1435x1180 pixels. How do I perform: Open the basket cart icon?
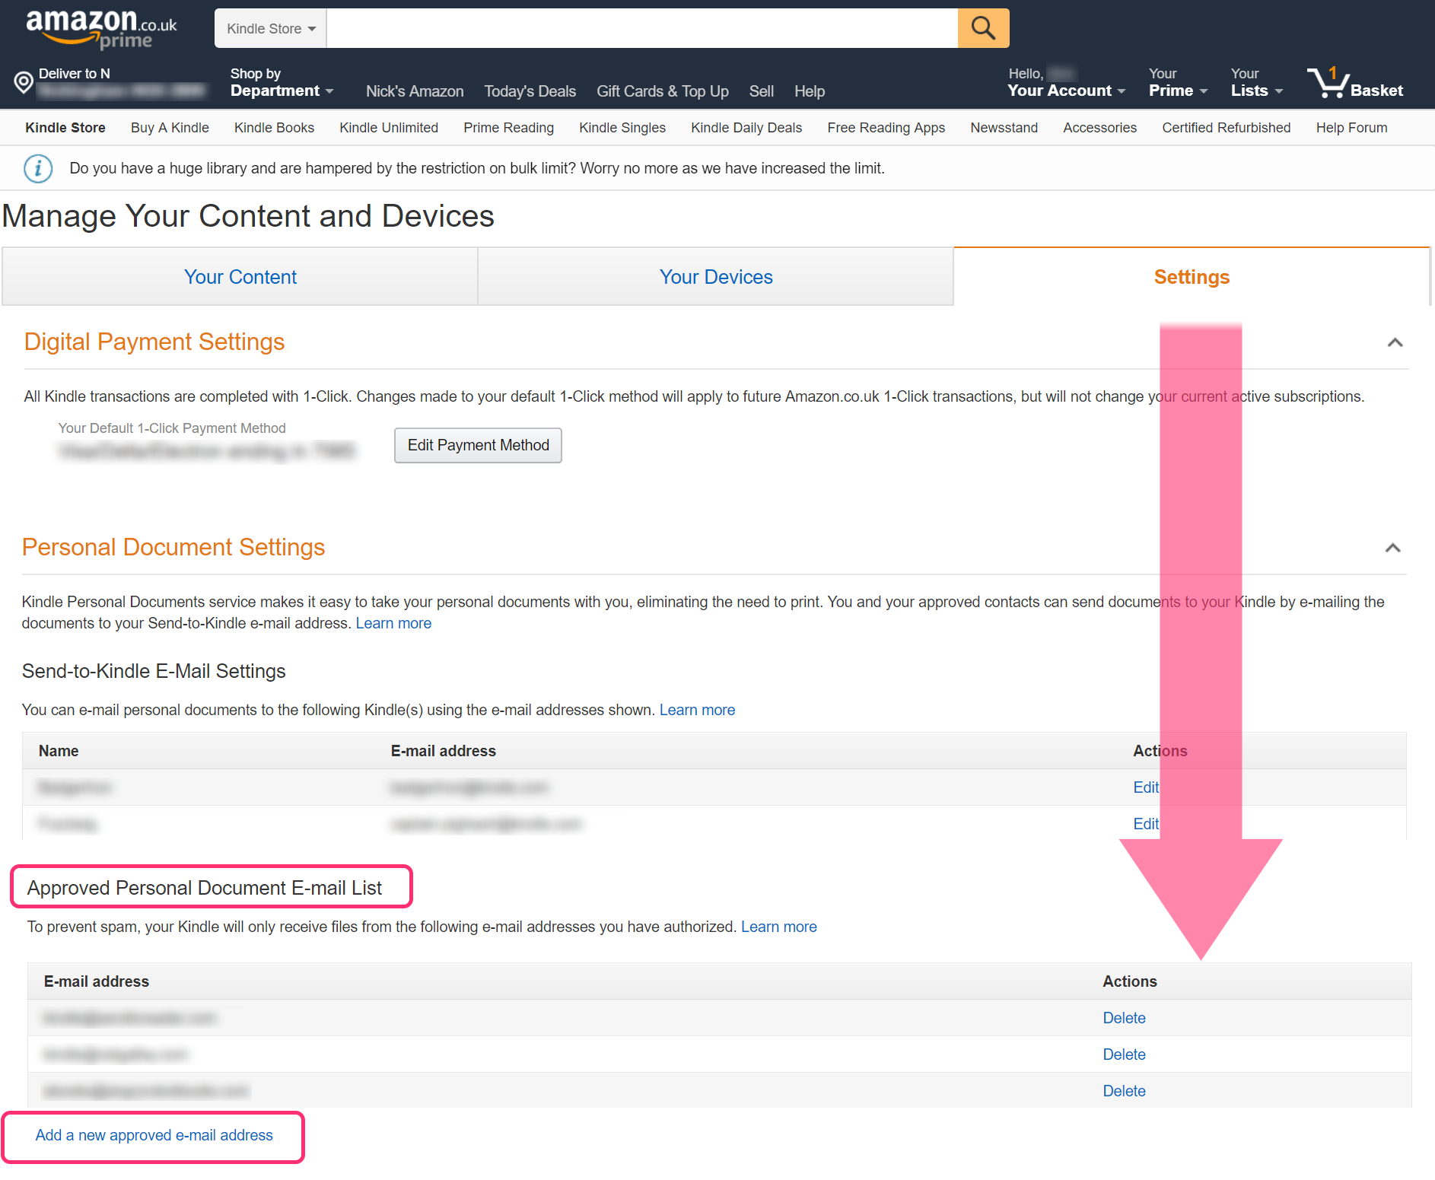[1354, 82]
